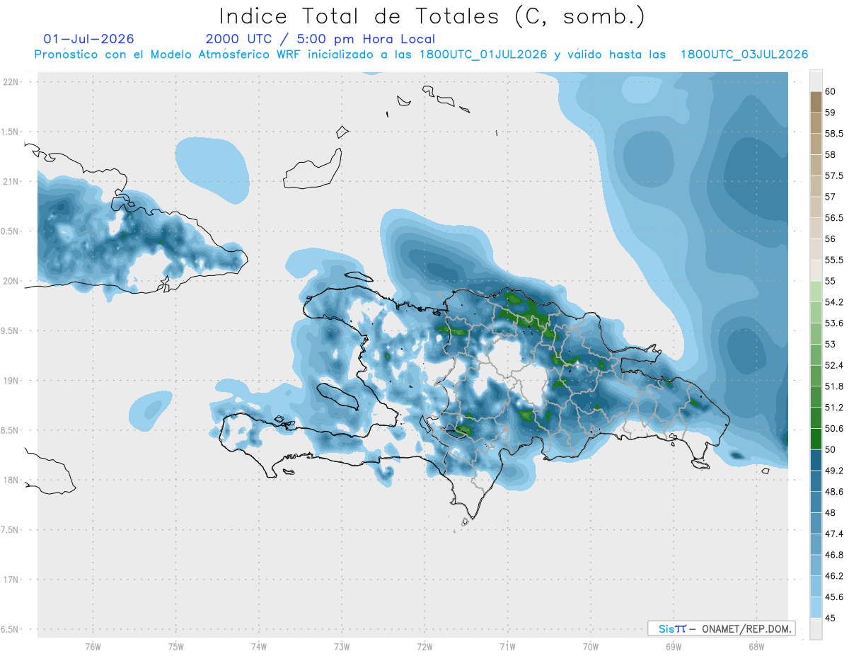Screen dimensions: 849x656
Task: Click the colorbar value '58.5'
Action: 833,134
